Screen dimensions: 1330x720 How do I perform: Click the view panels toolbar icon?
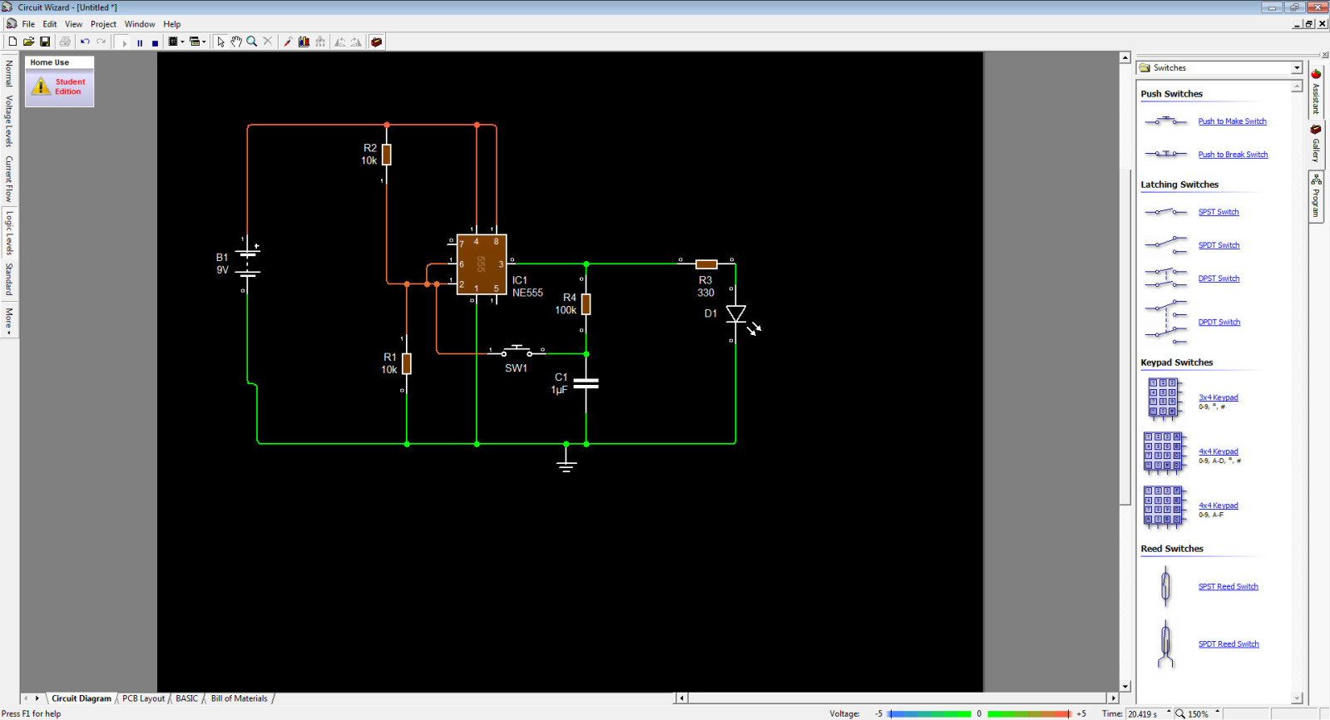tap(194, 42)
